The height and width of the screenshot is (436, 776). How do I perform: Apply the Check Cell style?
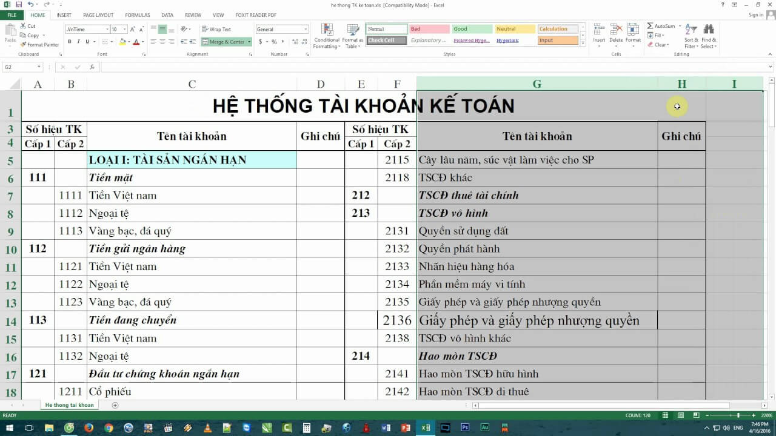coord(384,40)
